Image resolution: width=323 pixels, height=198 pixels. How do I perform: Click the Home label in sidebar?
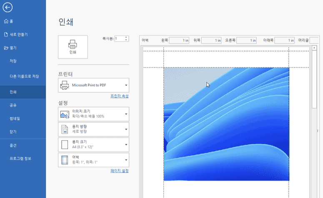point(11,21)
